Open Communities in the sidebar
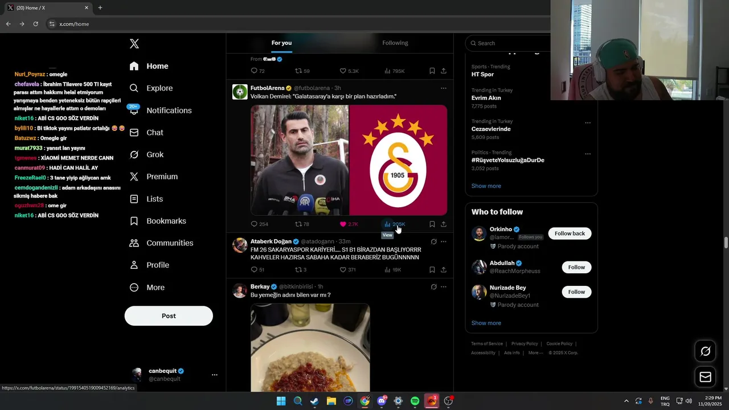The image size is (729, 410). [162, 243]
